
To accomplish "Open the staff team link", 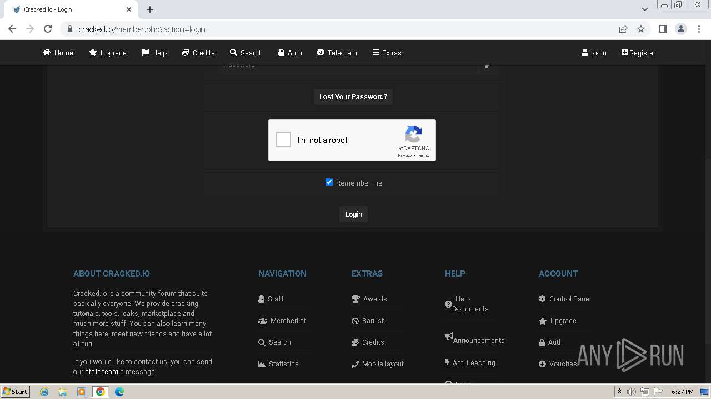I will coord(102,371).
